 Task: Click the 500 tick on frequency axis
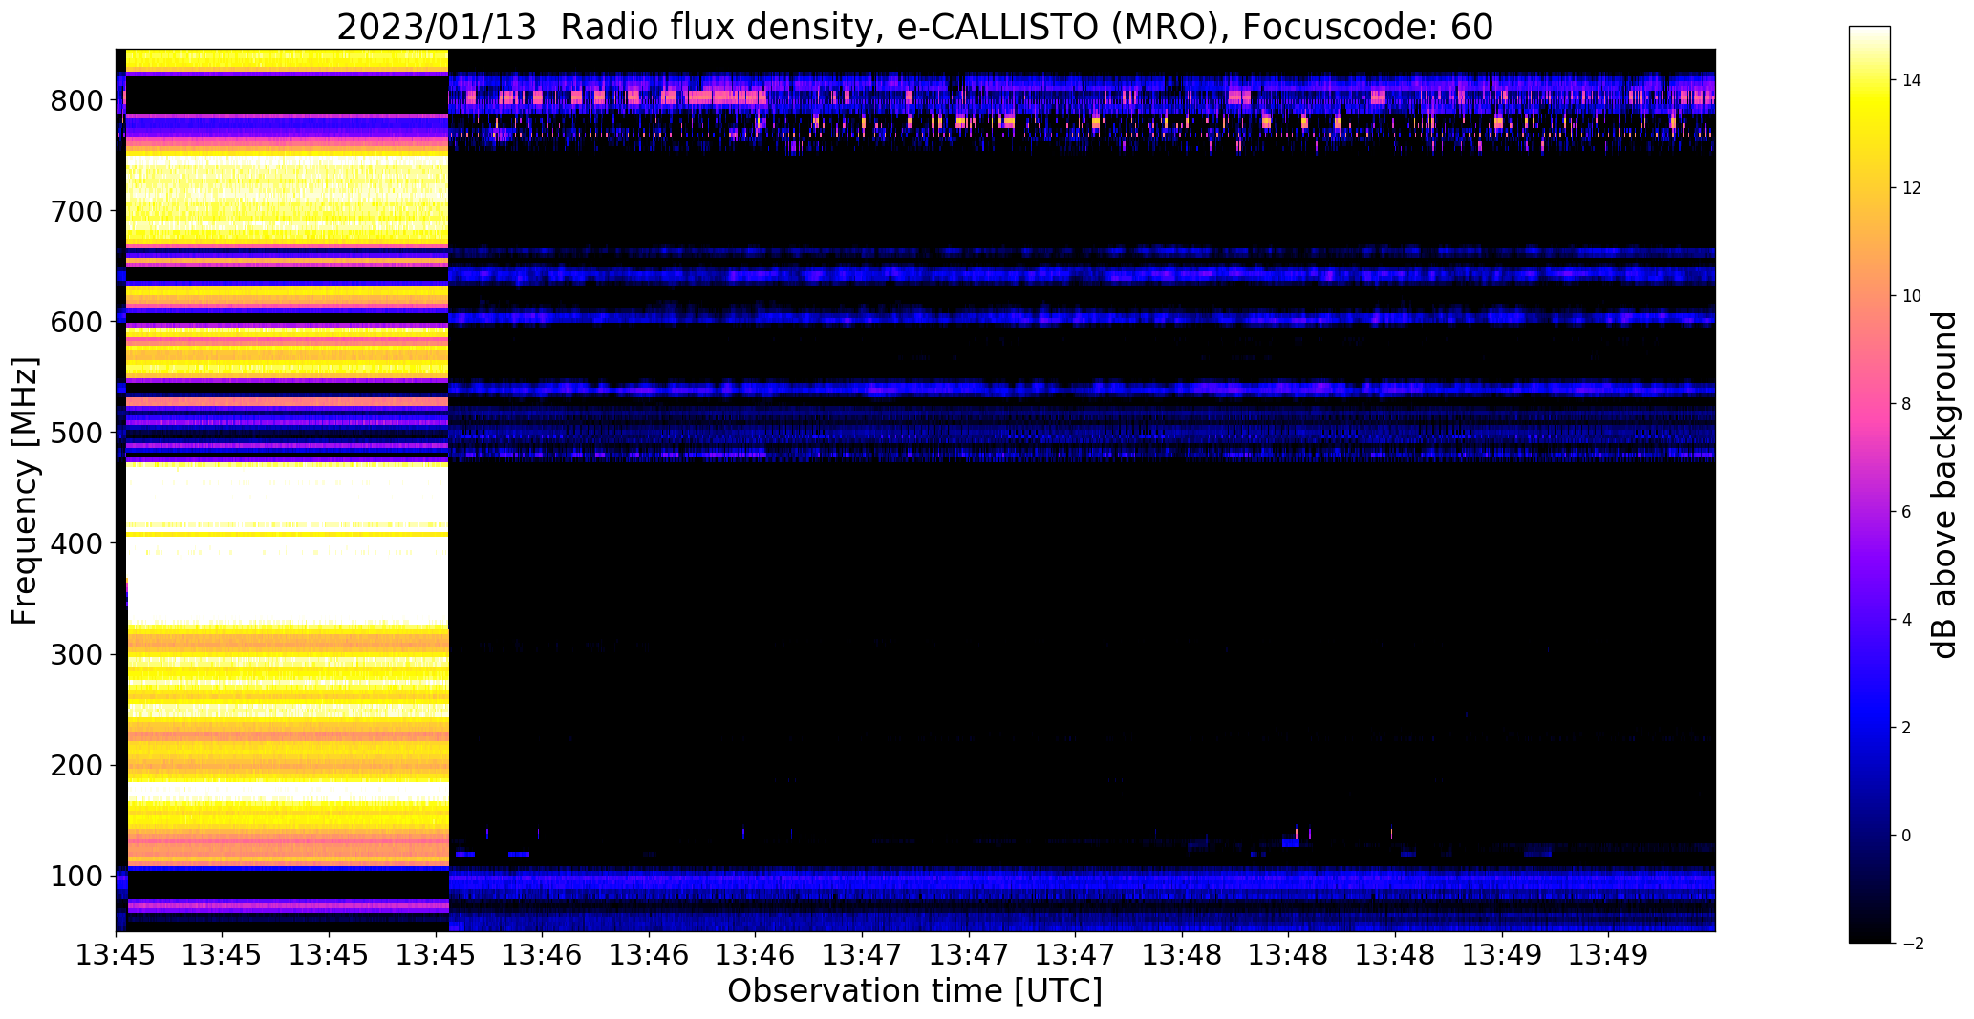(76, 433)
